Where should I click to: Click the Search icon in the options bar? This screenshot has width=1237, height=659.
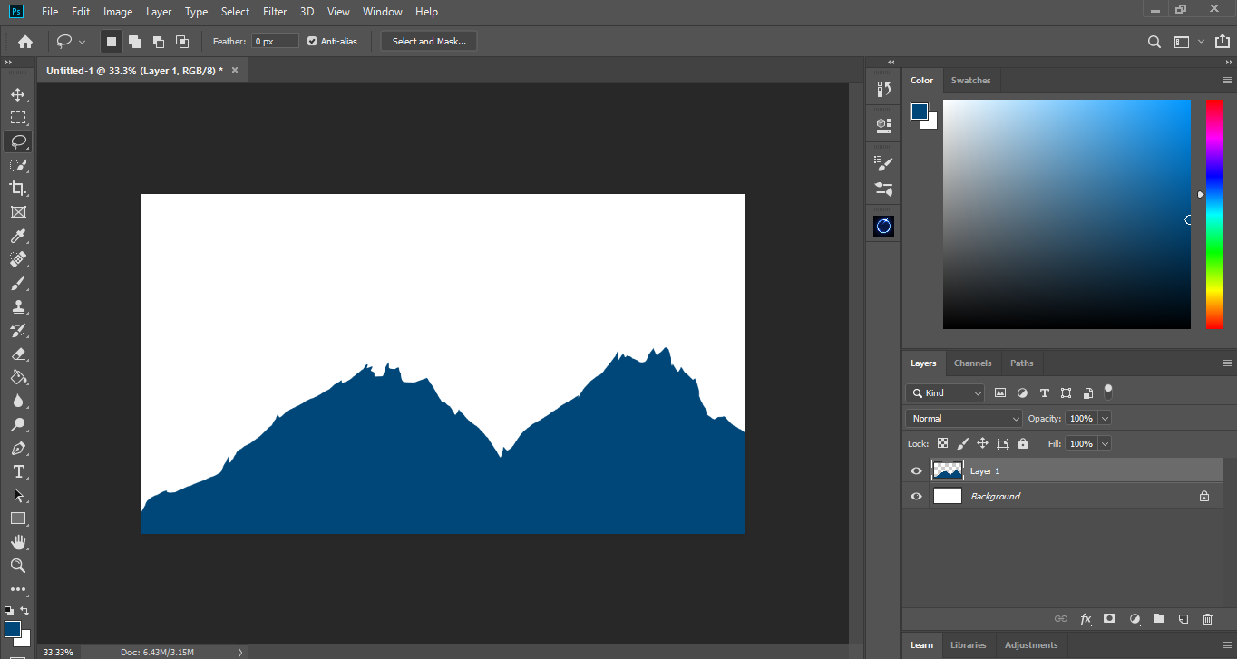click(1154, 42)
